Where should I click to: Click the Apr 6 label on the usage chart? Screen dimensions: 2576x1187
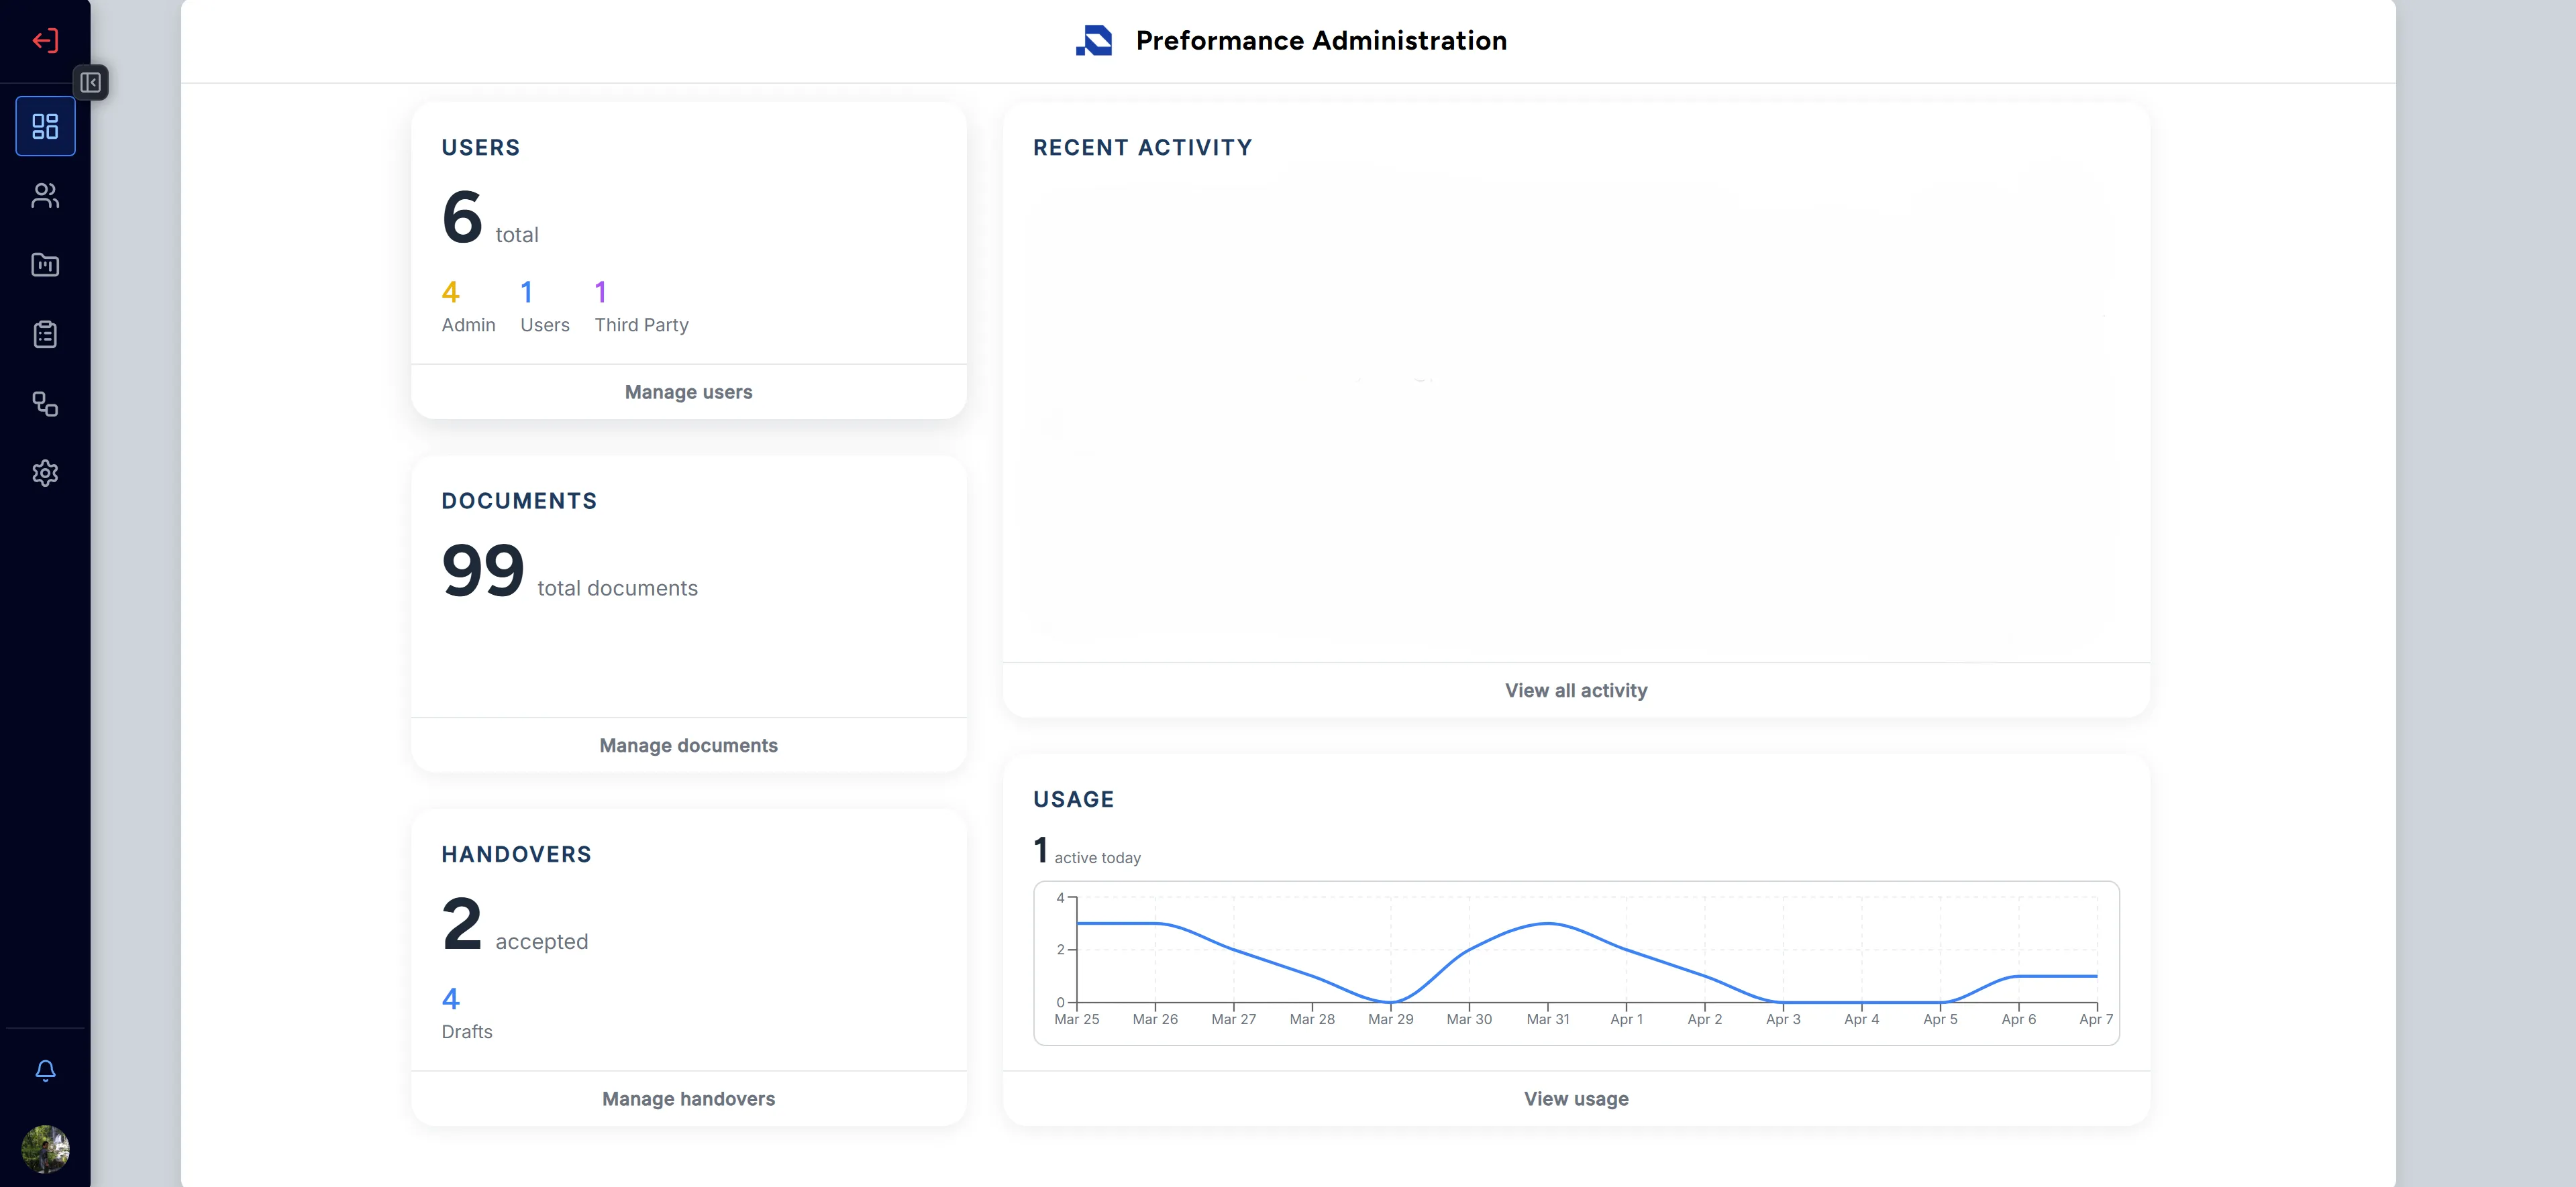click(2018, 1019)
